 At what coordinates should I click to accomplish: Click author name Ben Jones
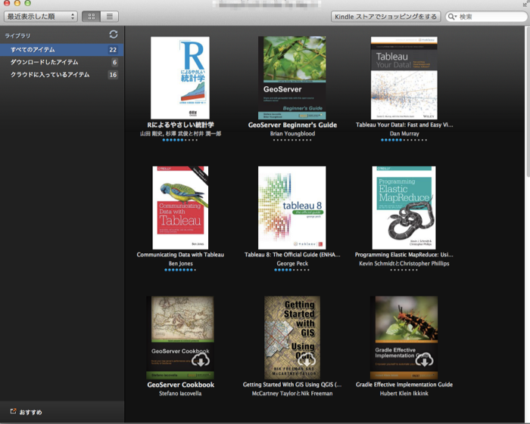(180, 264)
